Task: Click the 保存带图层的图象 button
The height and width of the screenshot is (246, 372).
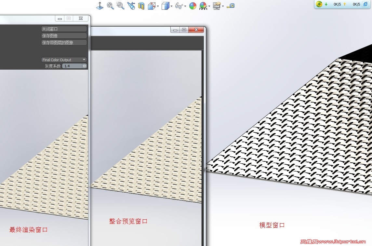Action: pos(64,43)
